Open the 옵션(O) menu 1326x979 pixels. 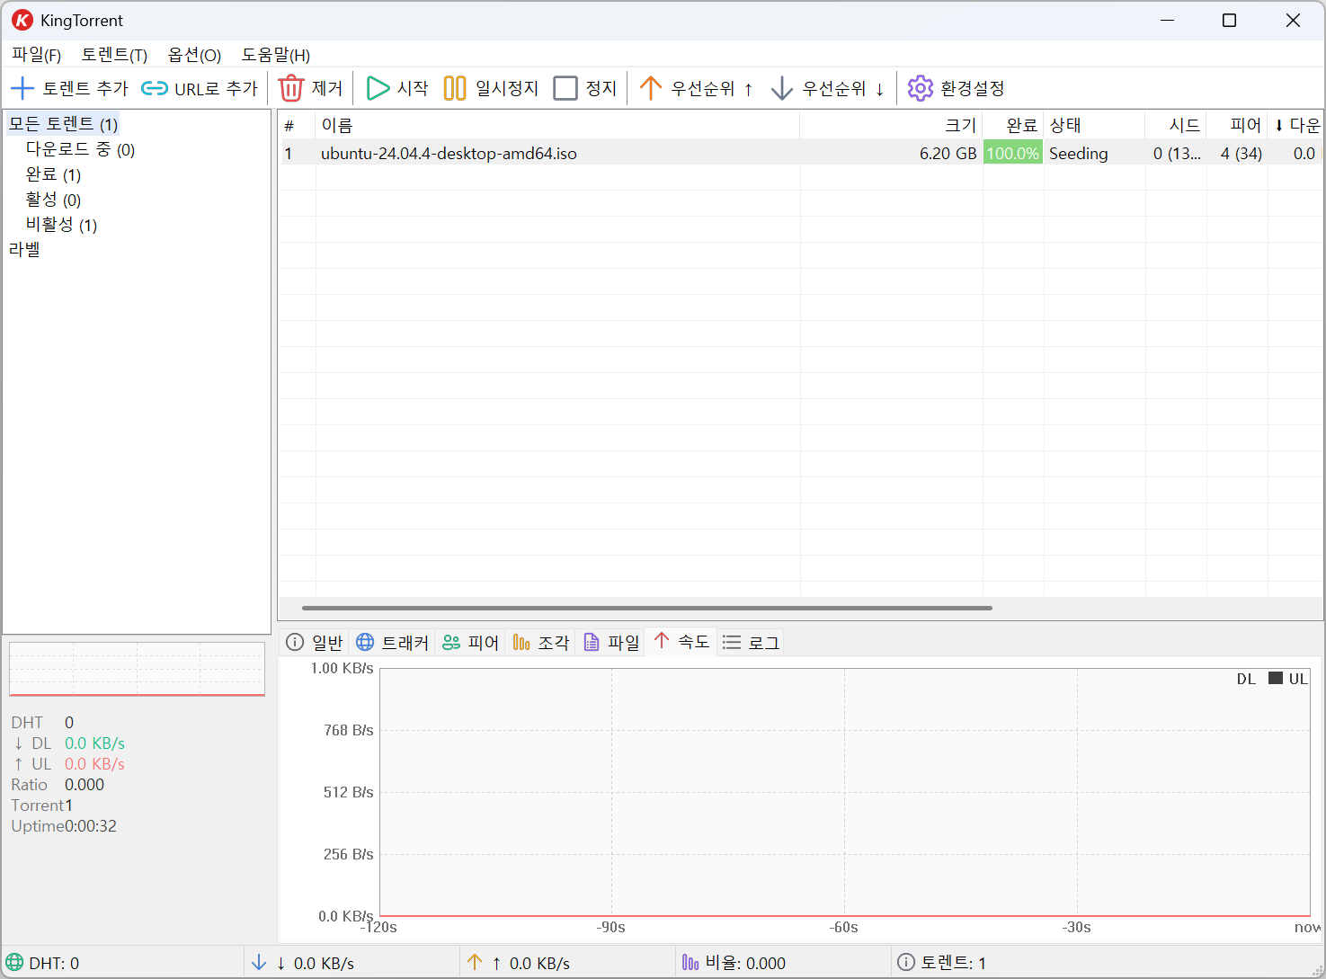[x=194, y=55]
